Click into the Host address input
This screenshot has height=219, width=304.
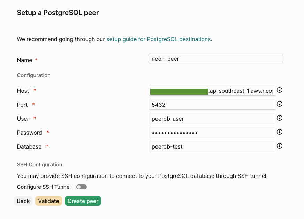point(212,91)
